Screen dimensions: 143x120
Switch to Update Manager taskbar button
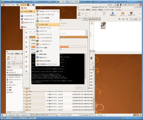pos(42,115)
